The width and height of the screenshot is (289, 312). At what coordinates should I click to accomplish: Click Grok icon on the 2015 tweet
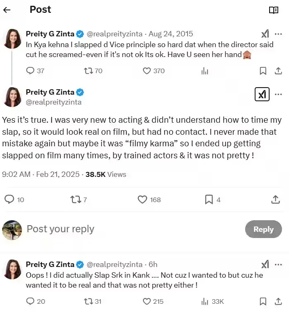point(265,34)
